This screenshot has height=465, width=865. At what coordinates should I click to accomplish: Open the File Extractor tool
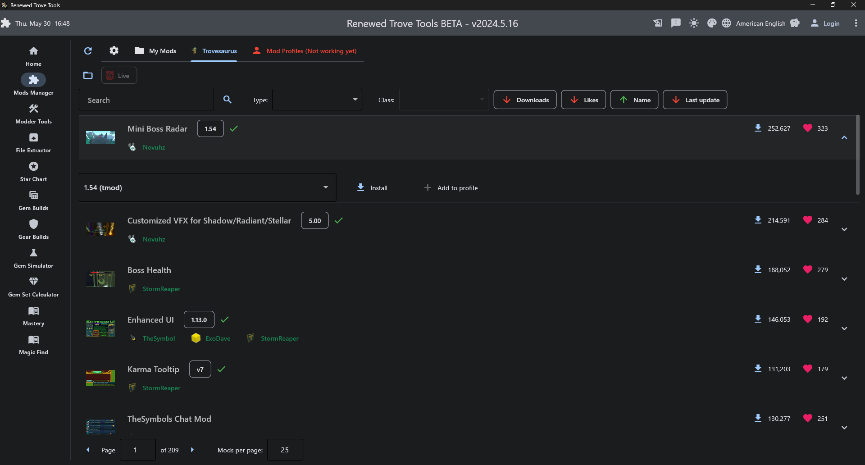pos(33,138)
